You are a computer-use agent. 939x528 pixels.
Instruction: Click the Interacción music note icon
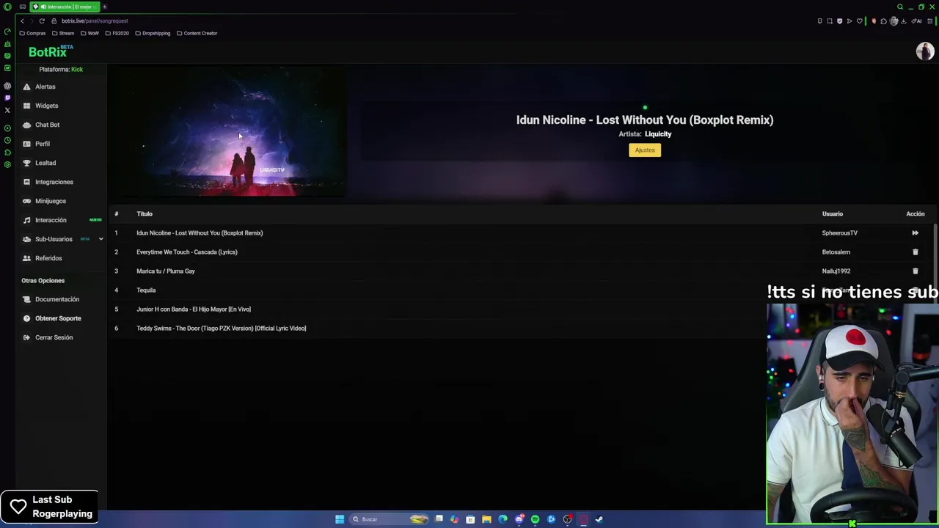pos(27,220)
